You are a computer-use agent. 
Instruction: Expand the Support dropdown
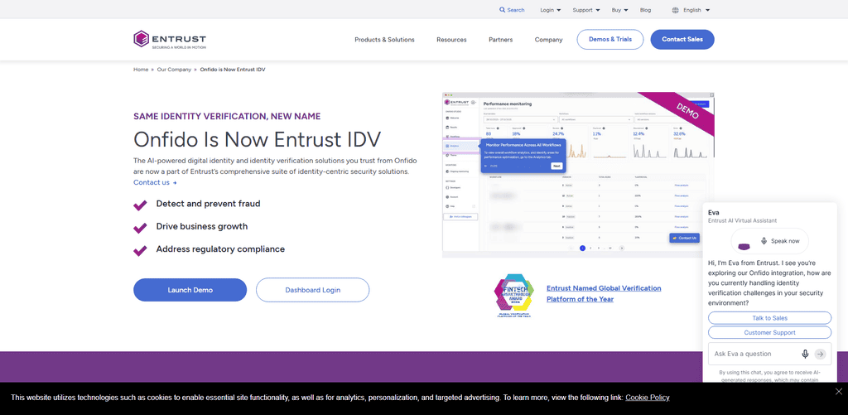(x=586, y=10)
